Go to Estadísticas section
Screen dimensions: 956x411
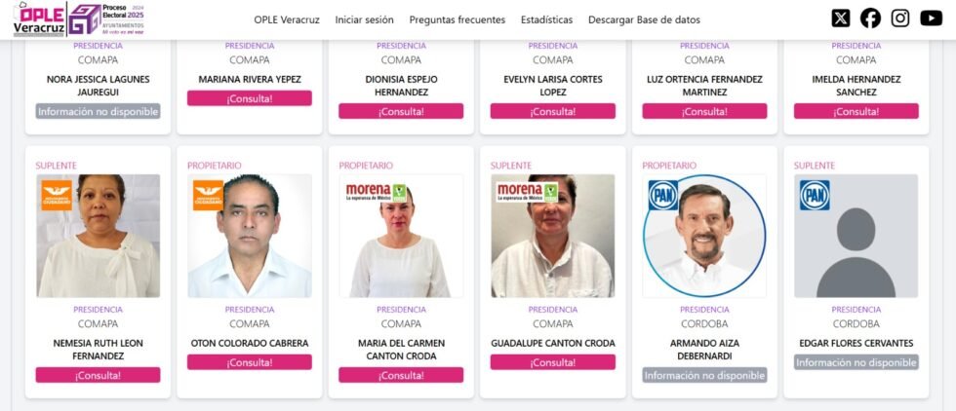tap(547, 19)
